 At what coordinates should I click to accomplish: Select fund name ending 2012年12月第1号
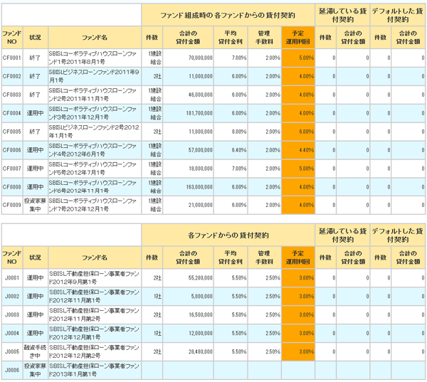94,333
